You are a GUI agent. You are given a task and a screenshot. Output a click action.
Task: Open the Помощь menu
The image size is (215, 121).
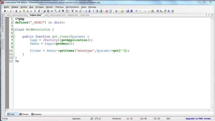92,7
